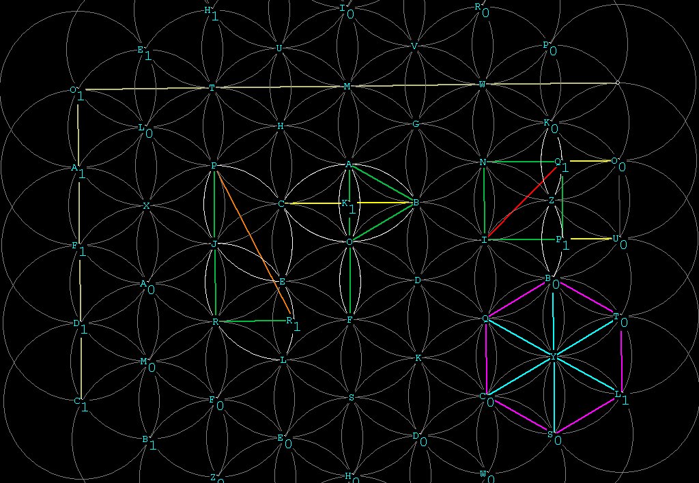Click point B at the green triangle tip

click(415, 202)
